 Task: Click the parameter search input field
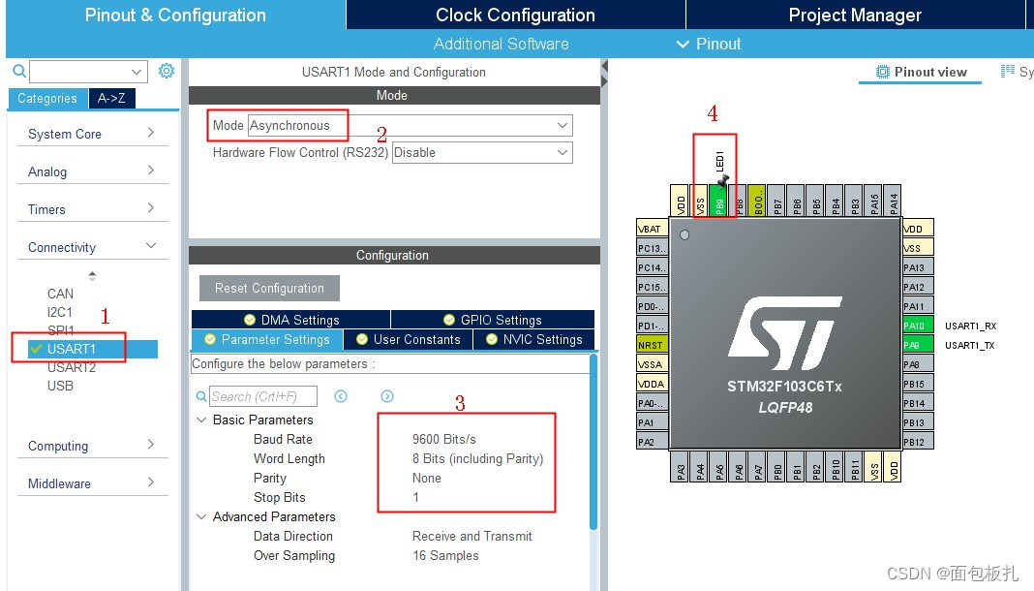click(263, 396)
